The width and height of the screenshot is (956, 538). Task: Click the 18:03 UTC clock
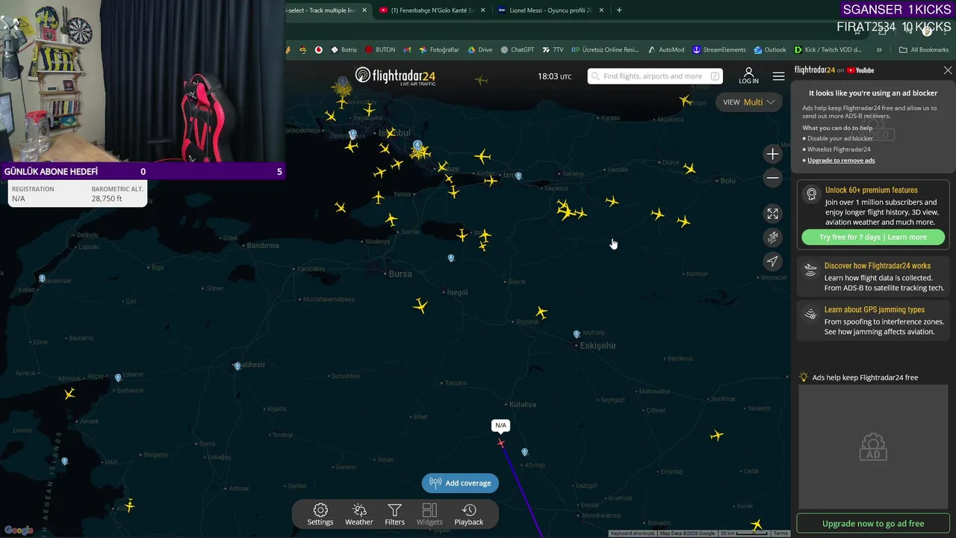555,76
